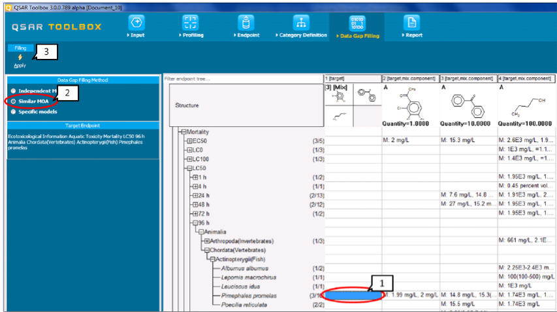Screen dimensions: 557x312
Task: Click the [3] [Mix] structure thumbnail
Action: [339, 95]
